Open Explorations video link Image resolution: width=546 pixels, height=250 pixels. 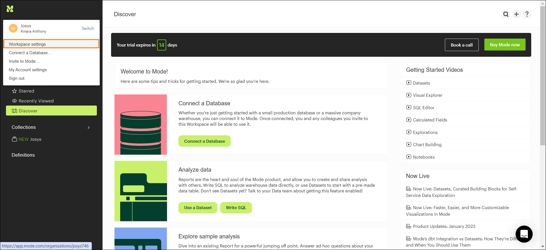click(x=425, y=133)
